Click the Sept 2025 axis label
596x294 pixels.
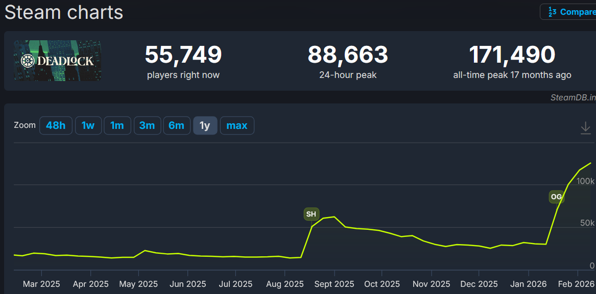[335, 284]
